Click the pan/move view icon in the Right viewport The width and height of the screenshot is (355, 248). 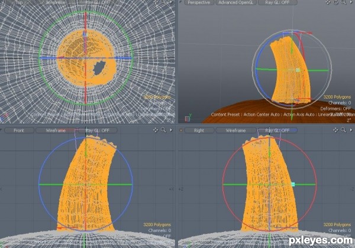click(335, 130)
